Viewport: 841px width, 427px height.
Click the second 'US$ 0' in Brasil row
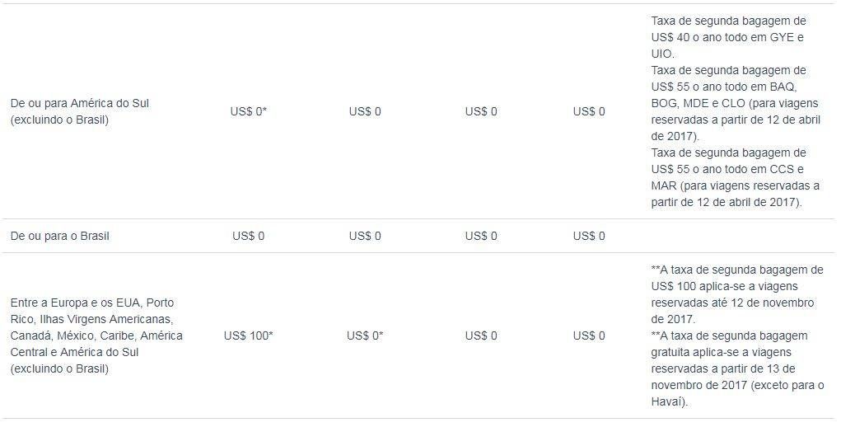[x=365, y=236]
